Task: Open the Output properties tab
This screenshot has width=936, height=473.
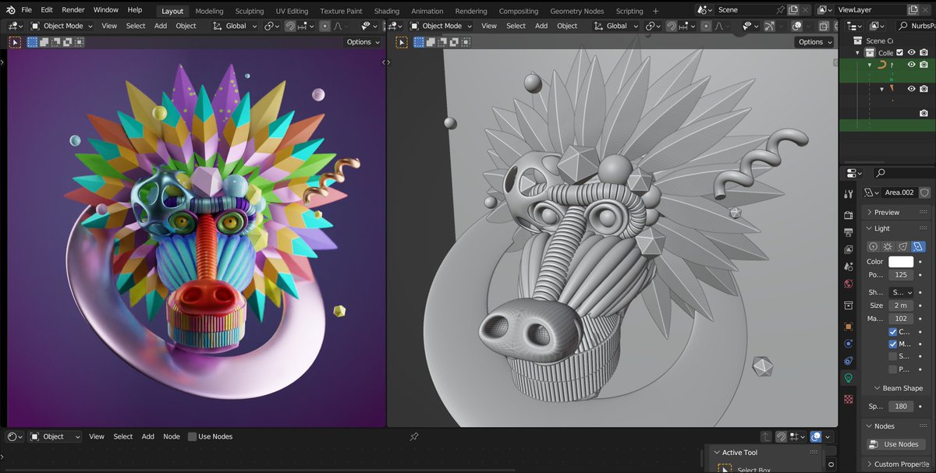Action: pyautogui.click(x=849, y=231)
